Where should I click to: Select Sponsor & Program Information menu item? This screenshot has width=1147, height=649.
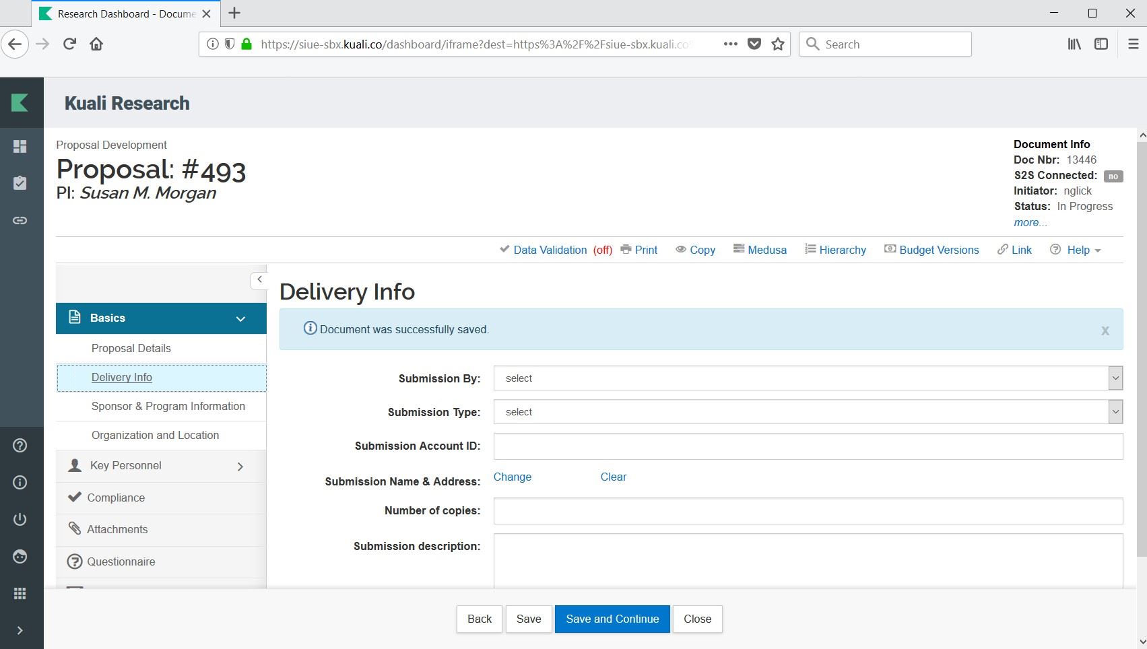(x=168, y=407)
